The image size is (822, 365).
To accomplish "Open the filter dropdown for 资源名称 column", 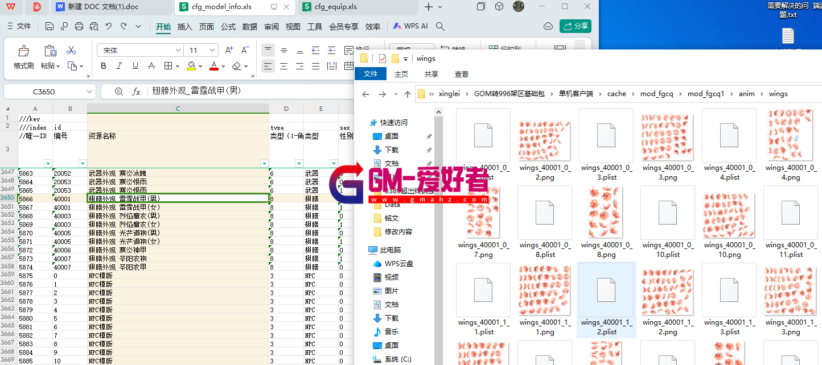I will (x=264, y=163).
